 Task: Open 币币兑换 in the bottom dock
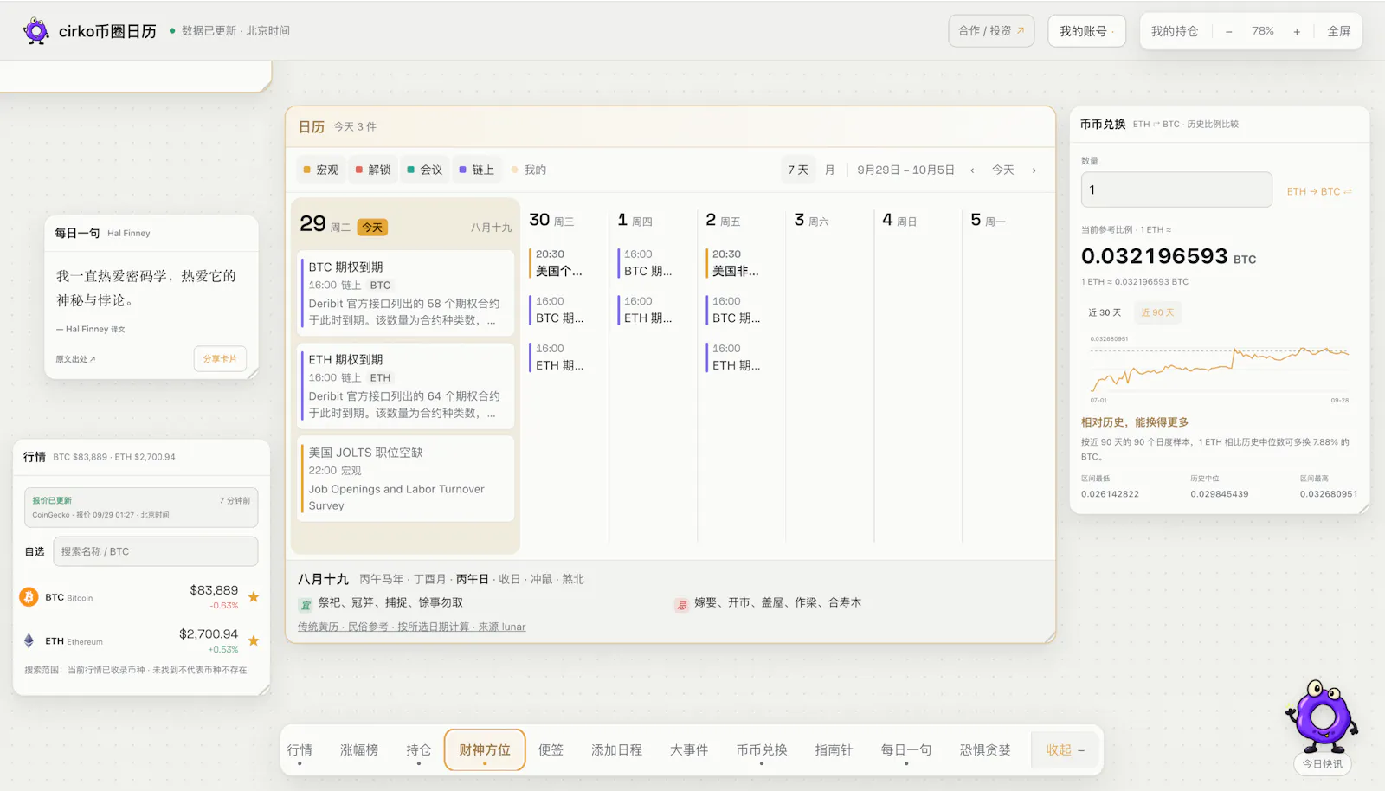[x=762, y=749]
